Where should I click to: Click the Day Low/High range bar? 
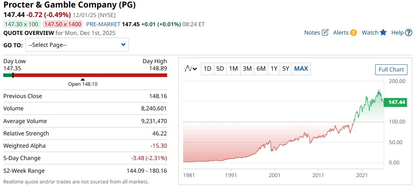point(85,75)
